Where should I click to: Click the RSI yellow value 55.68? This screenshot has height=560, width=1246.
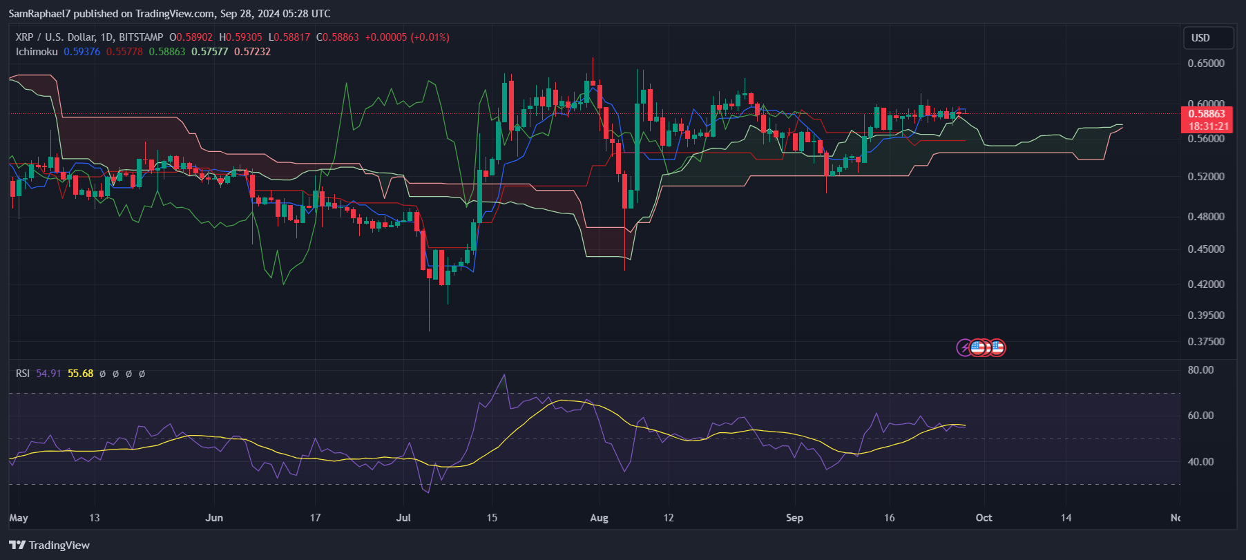[80, 374]
